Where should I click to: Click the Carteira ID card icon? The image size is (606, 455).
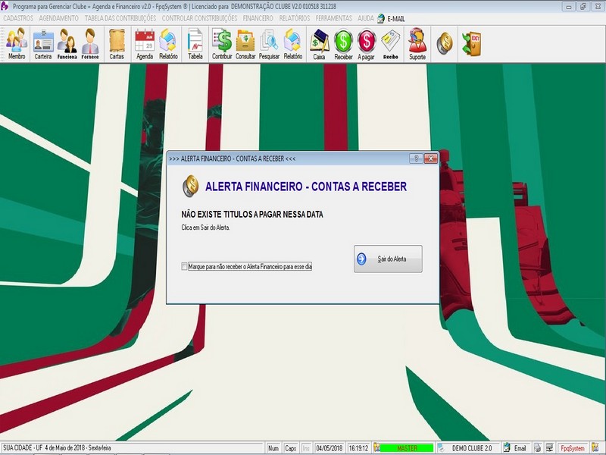pos(43,44)
